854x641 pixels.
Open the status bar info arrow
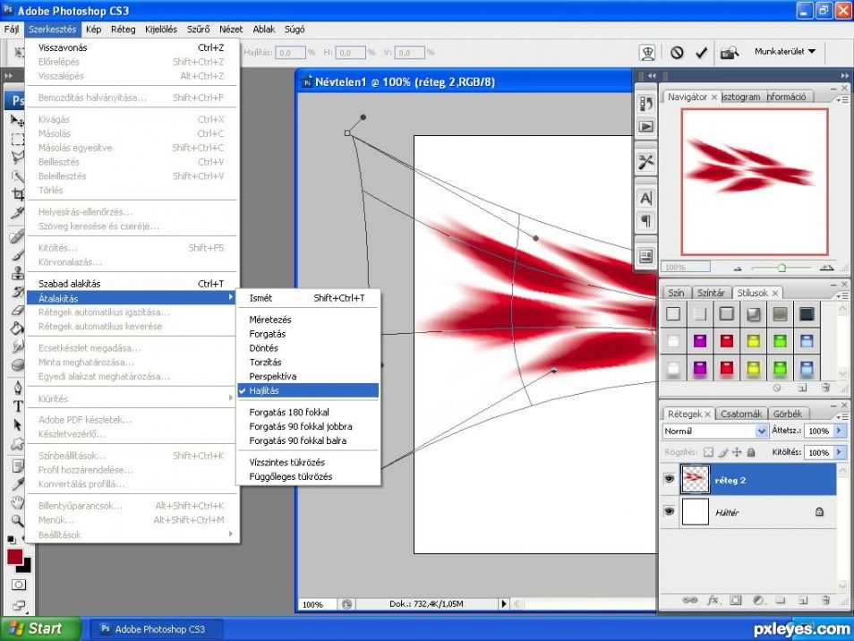tap(504, 603)
